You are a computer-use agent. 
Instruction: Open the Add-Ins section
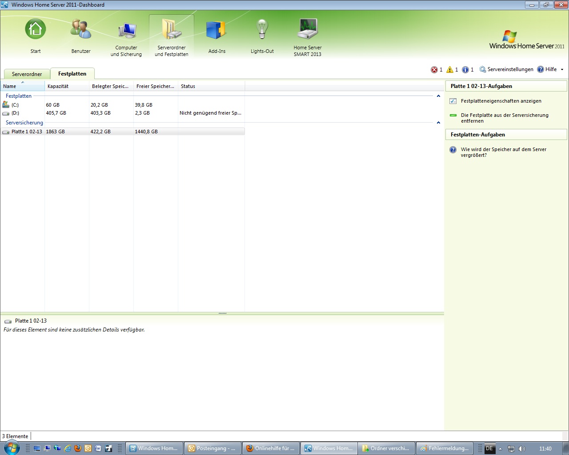click(217, 36)
